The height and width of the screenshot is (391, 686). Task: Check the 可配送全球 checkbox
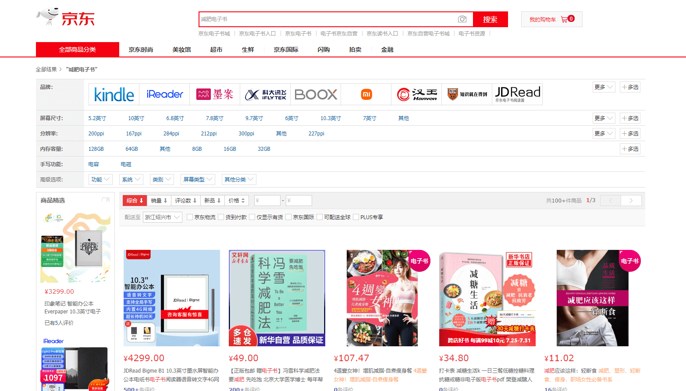(x=320, y=217)
